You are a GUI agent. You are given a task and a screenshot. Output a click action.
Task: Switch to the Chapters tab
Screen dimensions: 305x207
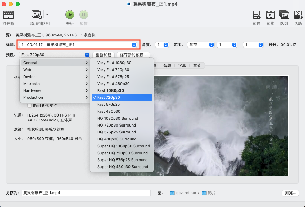(x=197, y=66)
